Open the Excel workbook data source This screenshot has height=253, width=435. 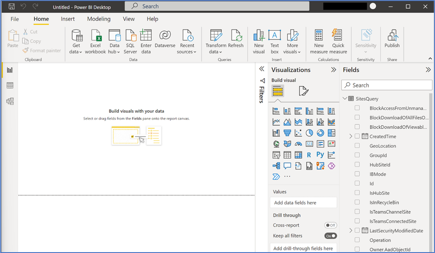click(x=95, y=42)
